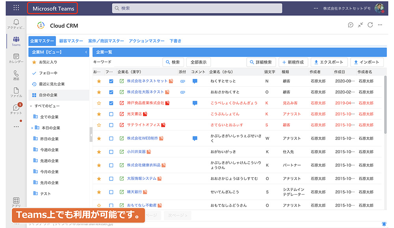Collapse the tab with shrink arrows icon
The image size is (394, 228).
[361, 25]
